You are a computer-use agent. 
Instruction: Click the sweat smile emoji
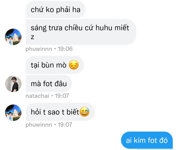click(84, 112)
